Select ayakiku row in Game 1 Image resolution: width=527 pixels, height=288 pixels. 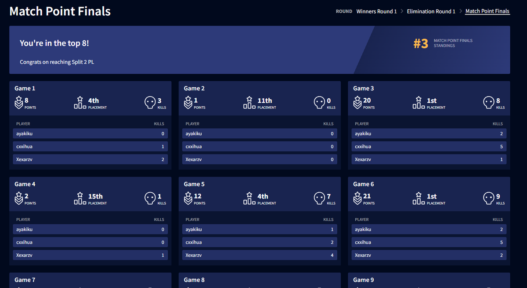click(x=90, y=133)
